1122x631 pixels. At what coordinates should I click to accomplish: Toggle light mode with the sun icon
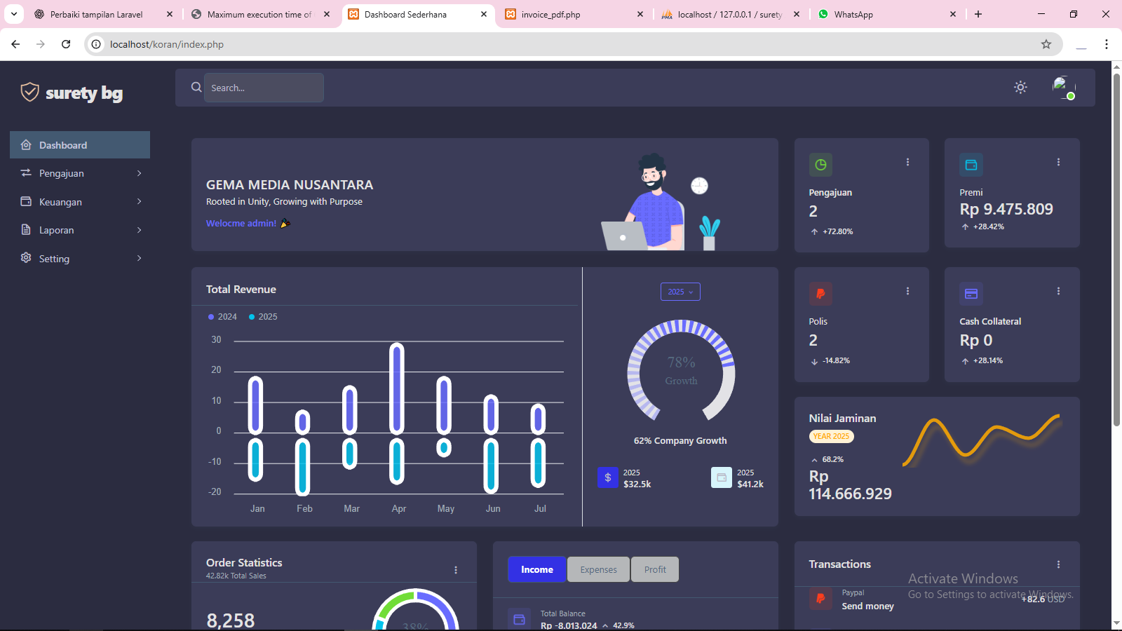[x=1020, y=87]
